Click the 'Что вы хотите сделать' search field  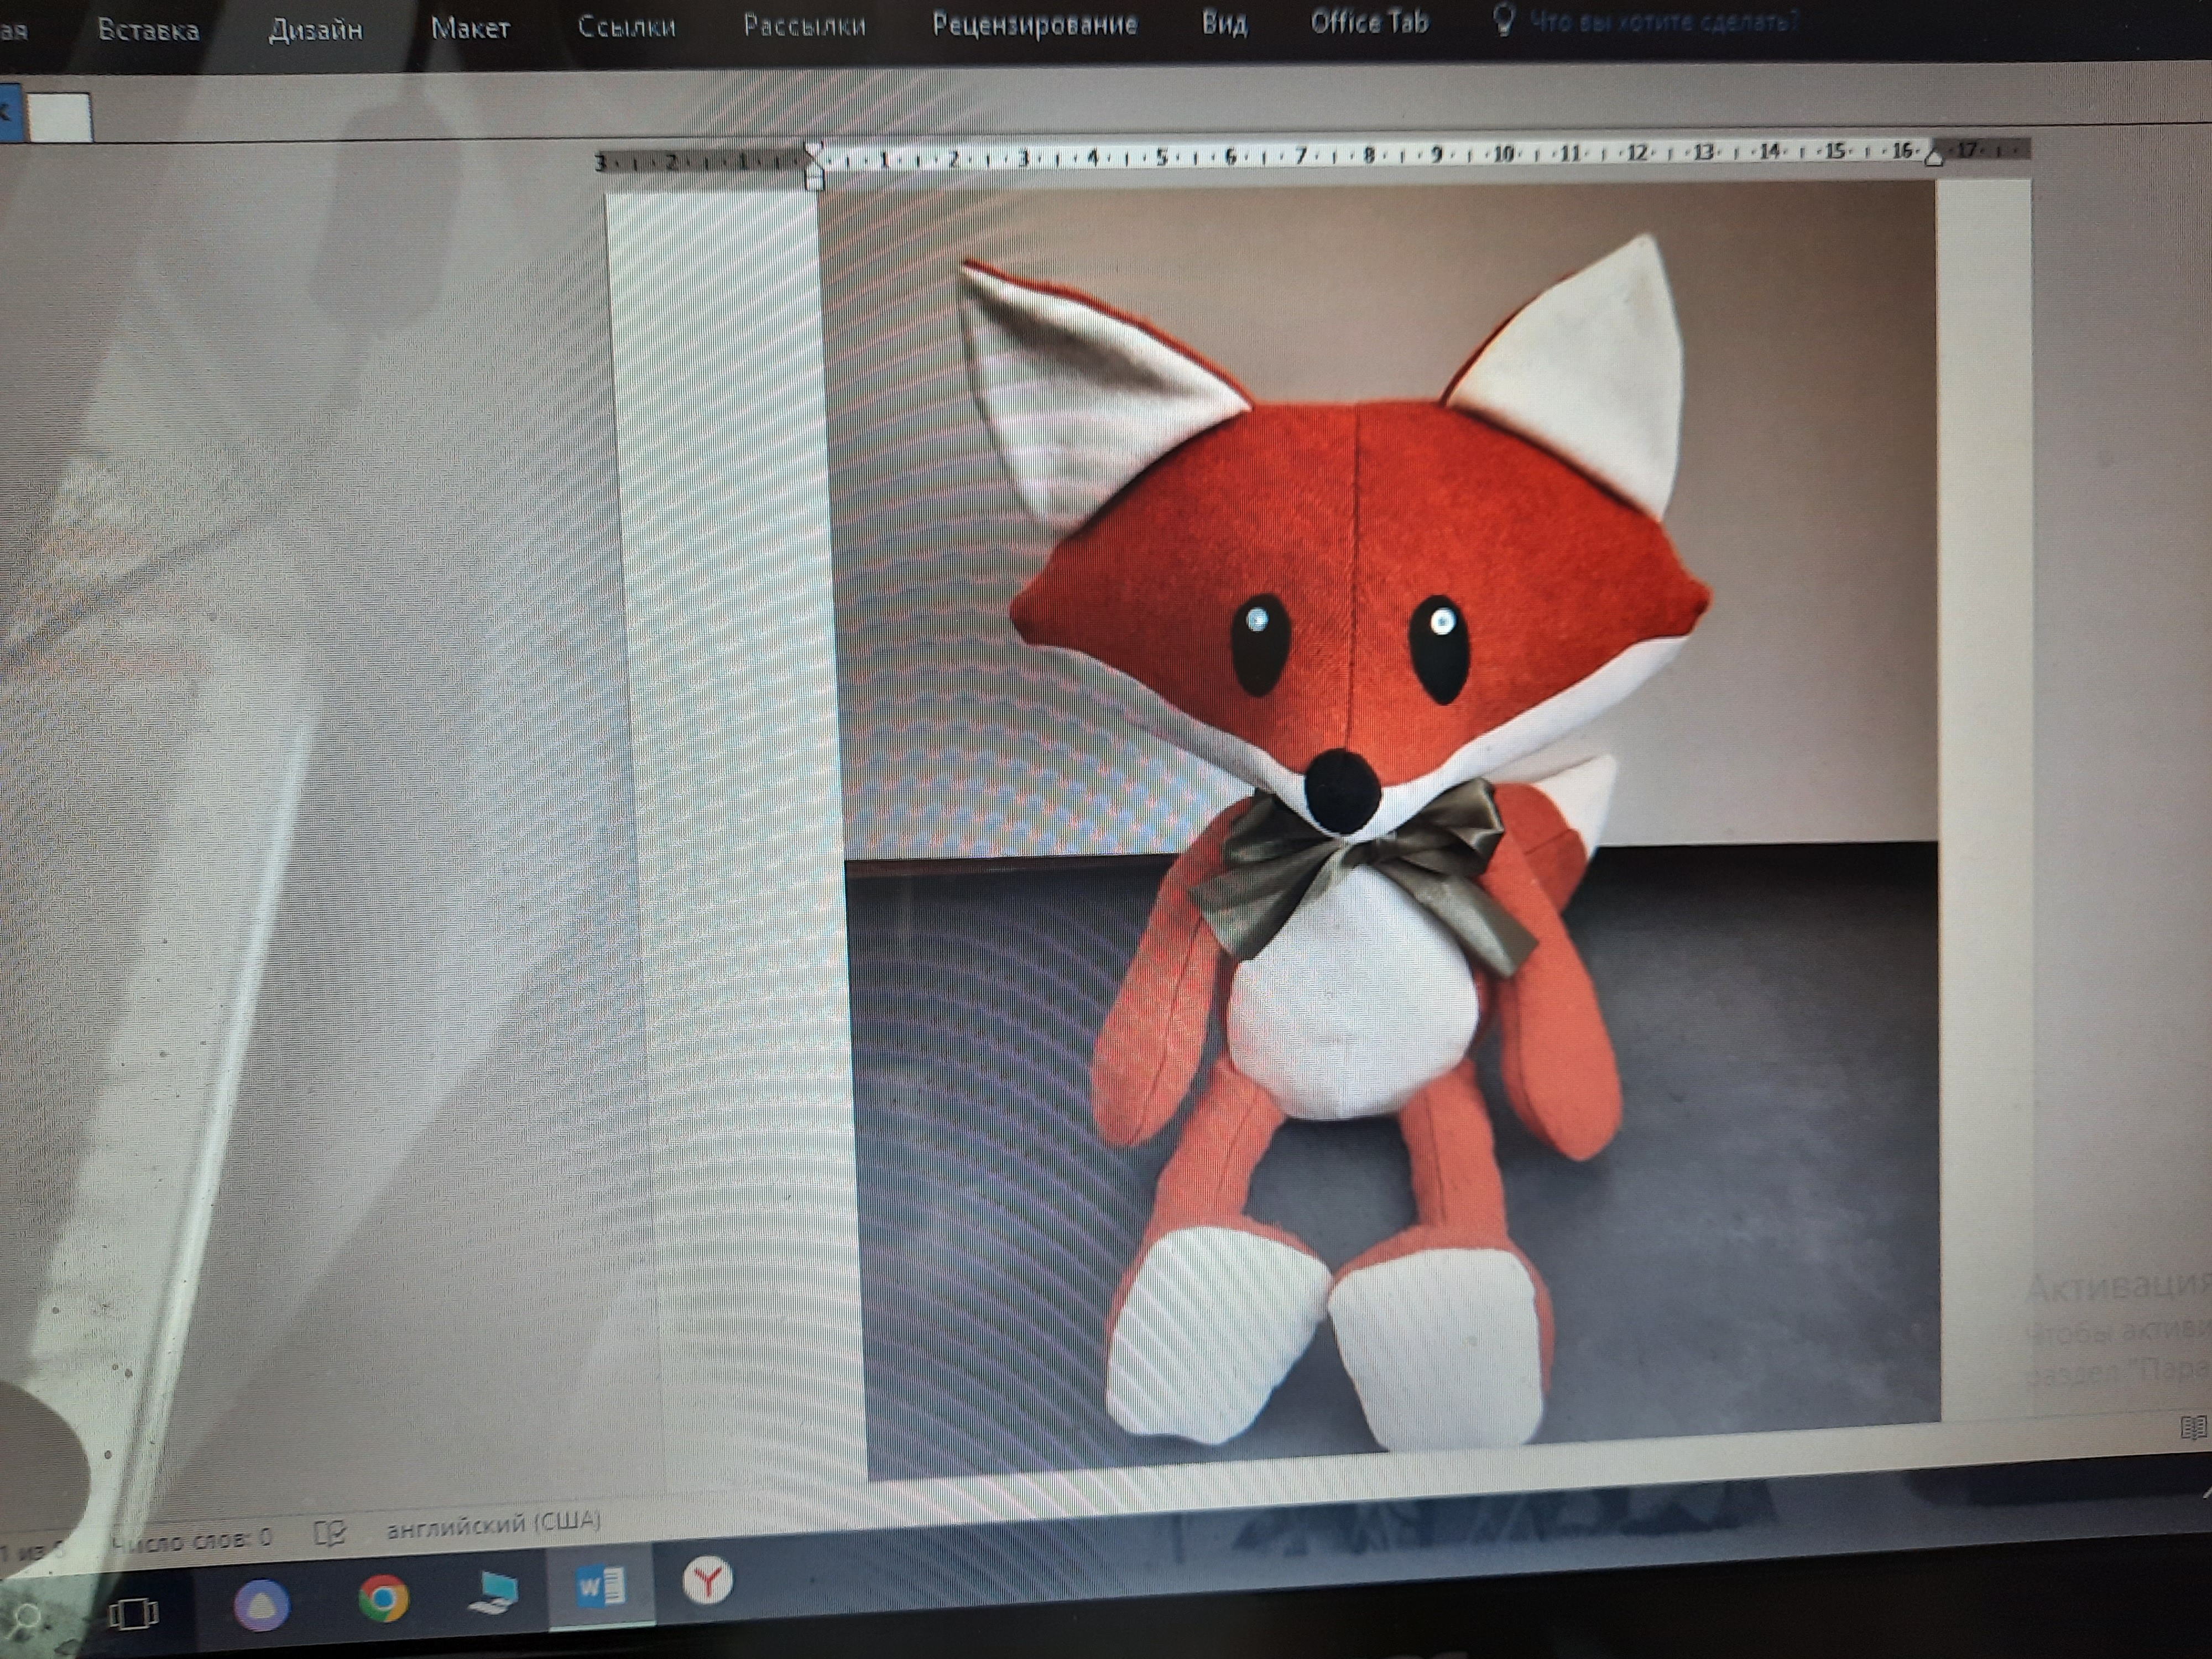pyautogui.click(x=1664, y=21)
